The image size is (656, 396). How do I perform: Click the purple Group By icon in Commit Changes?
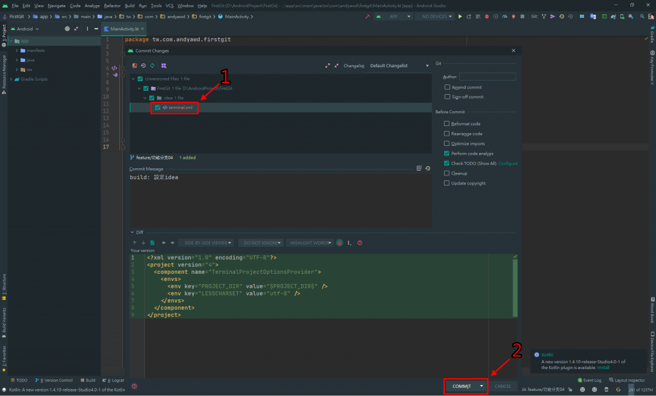pos(163,66)
